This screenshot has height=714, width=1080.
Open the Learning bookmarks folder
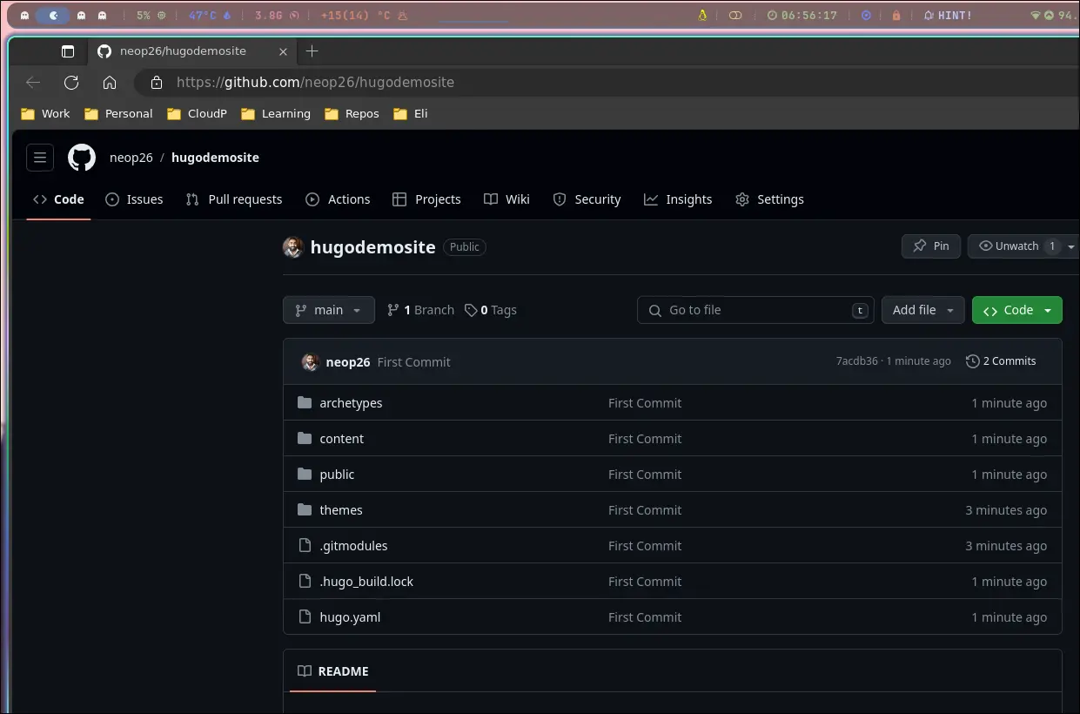coord(276,114)
